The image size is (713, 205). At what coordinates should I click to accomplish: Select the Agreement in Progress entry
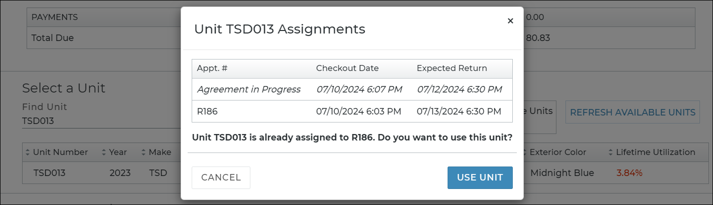coord(248,89)
